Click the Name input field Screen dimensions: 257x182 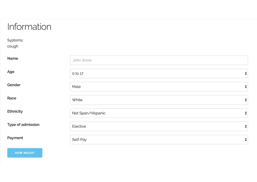159,60
